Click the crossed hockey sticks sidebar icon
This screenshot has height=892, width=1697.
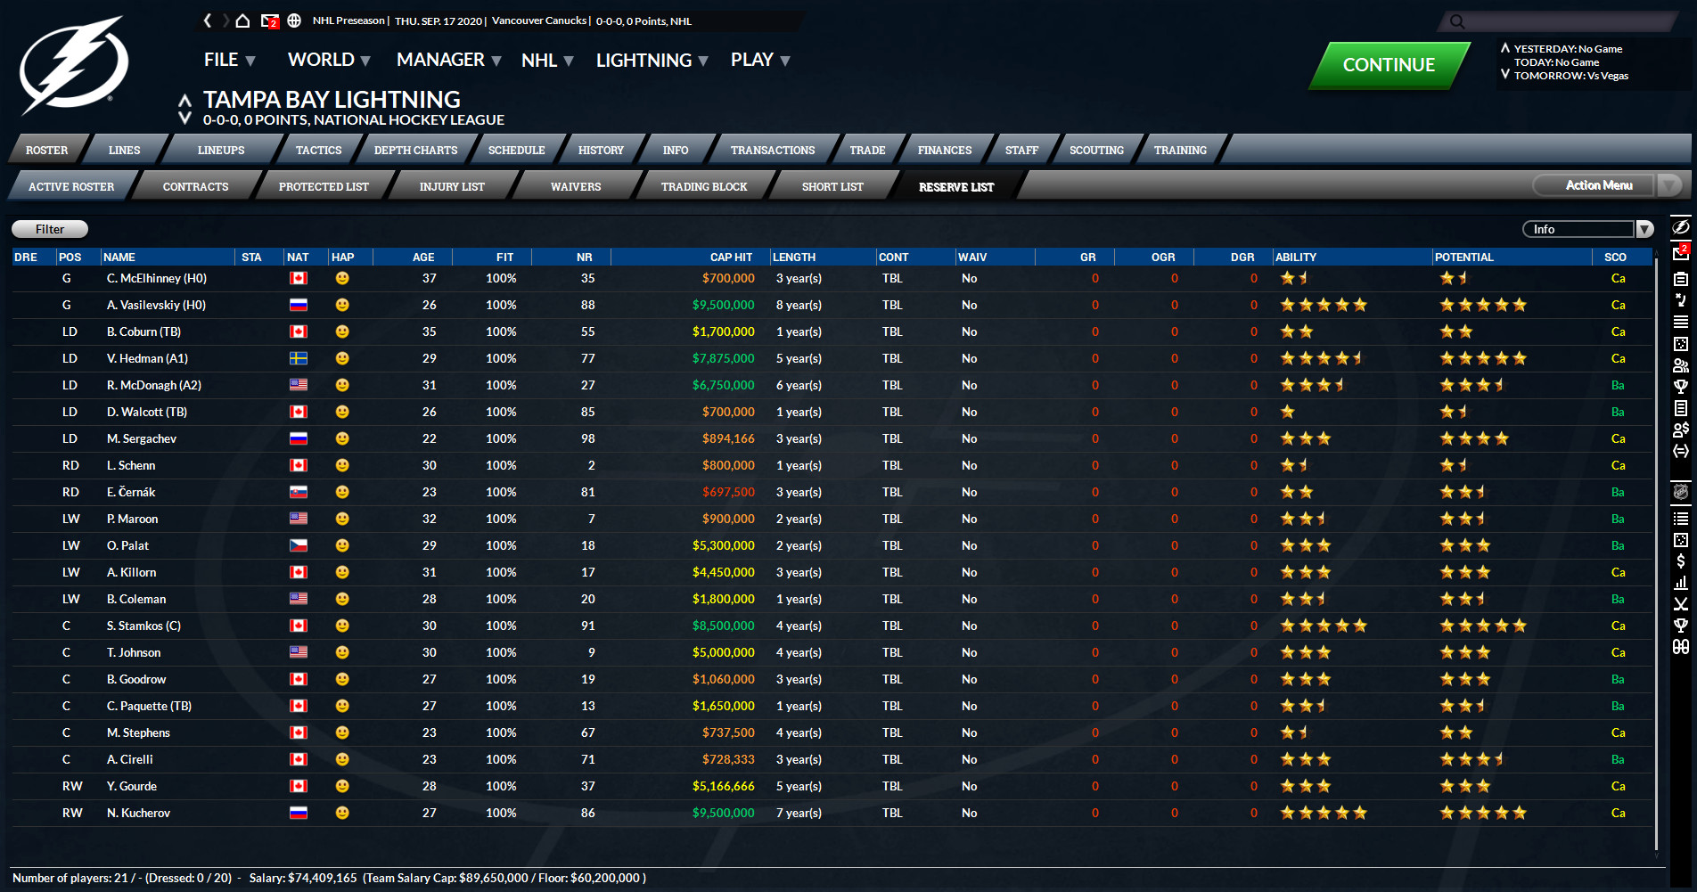click(1680, 603)
